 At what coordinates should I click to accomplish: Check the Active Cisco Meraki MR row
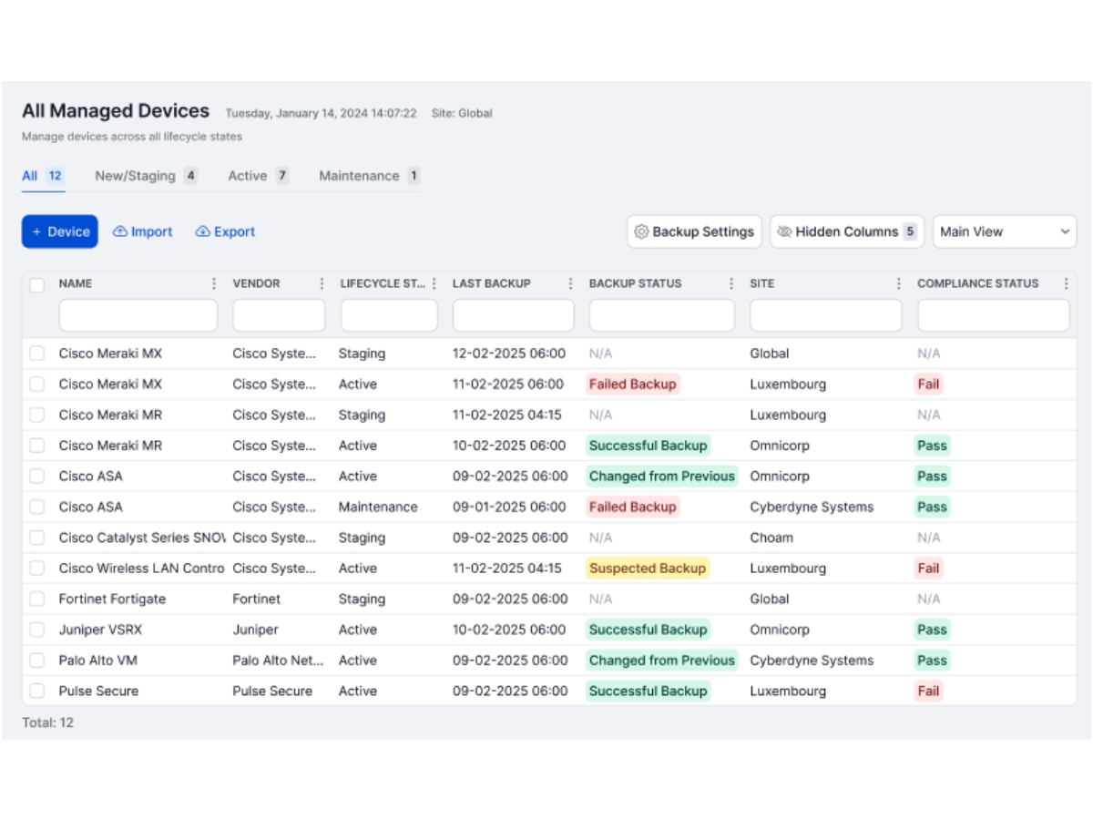37,446
